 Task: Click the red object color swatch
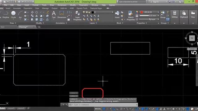click(x=142, y=12)
